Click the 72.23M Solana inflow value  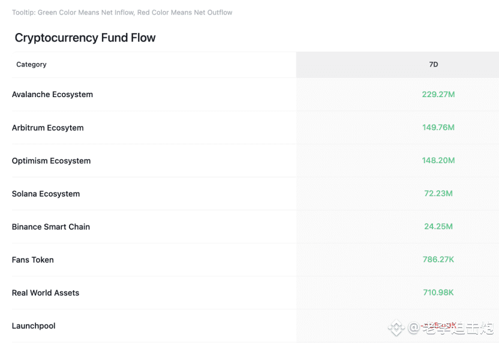pos(438,194)
